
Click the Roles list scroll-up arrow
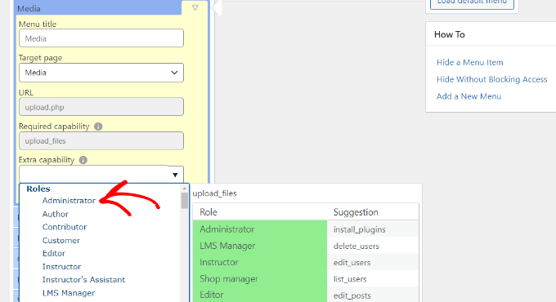[x=185, y=189]
